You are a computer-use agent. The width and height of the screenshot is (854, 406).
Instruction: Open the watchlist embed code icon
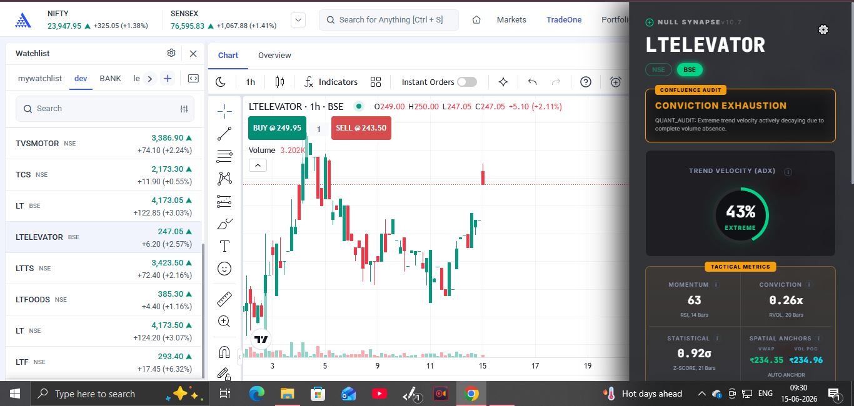pyautogui.click(x=193, y=78)
